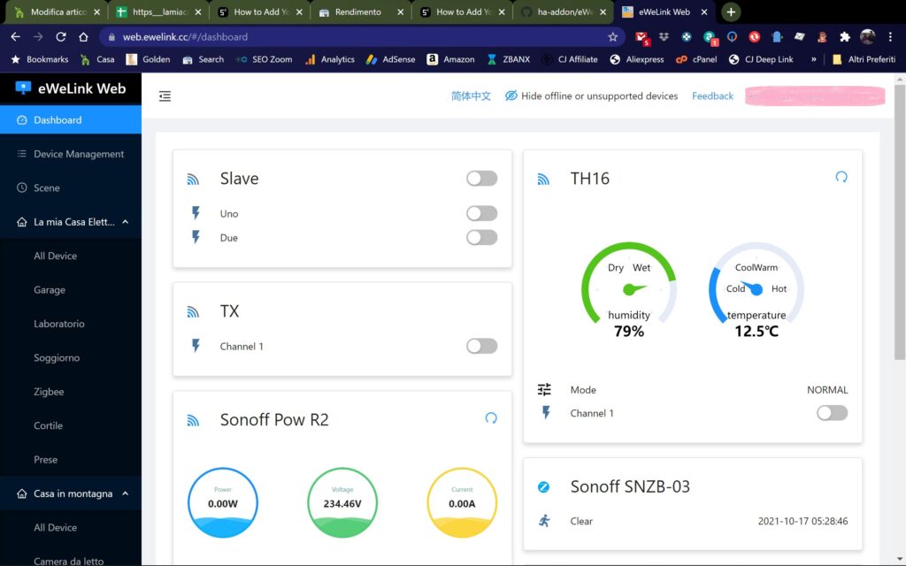This screenshot has width=906, height=566.
Task: Click the humidity 79% gauge
Action: 629,290
